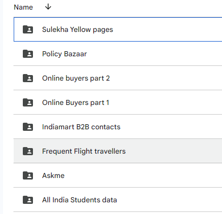Click the Indiamart B2B contacts name

tap(81, 127)
